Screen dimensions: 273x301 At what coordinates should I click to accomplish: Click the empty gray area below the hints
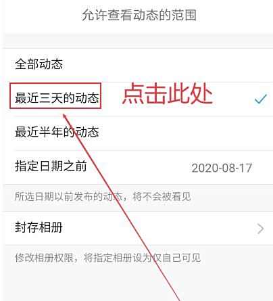click(138, 284)
